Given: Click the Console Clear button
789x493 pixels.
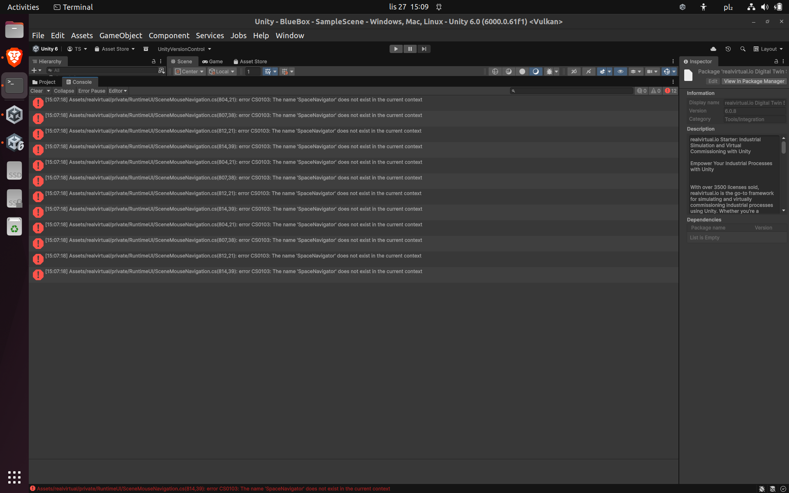Looking at the screenshot, I should (x=37, y=91).
